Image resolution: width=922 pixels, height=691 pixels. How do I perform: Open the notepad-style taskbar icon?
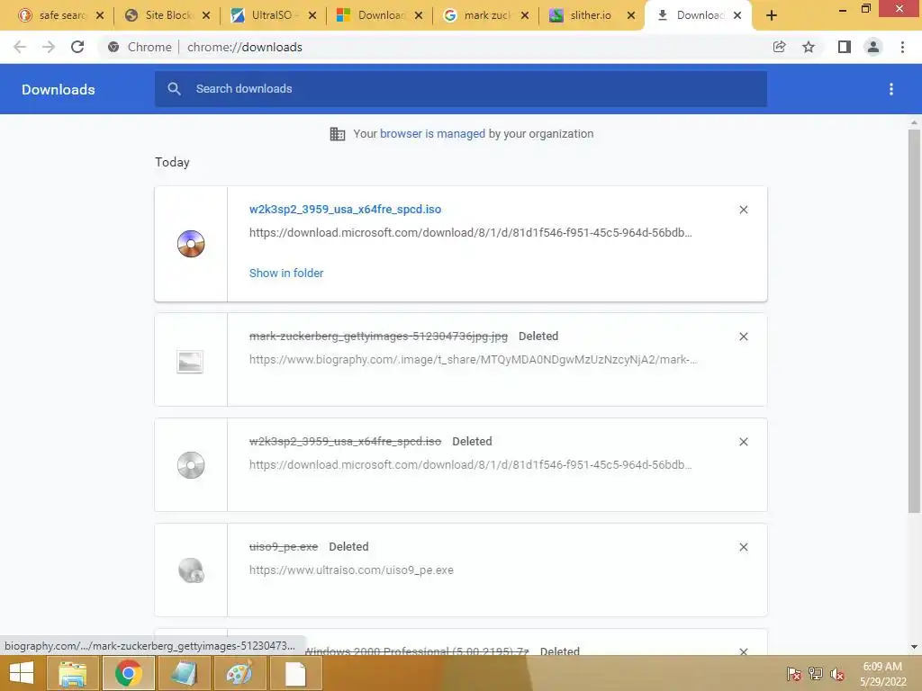click(x=184, y=673)
